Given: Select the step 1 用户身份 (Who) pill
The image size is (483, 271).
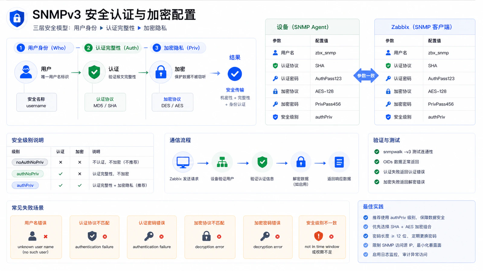Looking at the screenshot, I should 44,48.
